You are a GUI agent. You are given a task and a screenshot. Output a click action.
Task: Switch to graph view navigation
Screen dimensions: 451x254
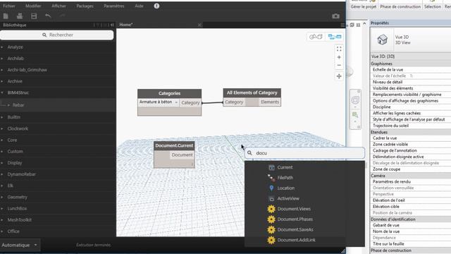coord(335,37)
